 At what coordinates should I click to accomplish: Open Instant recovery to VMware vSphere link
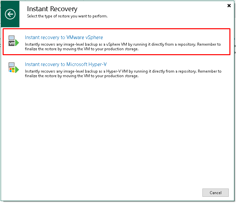coord(64,37)
